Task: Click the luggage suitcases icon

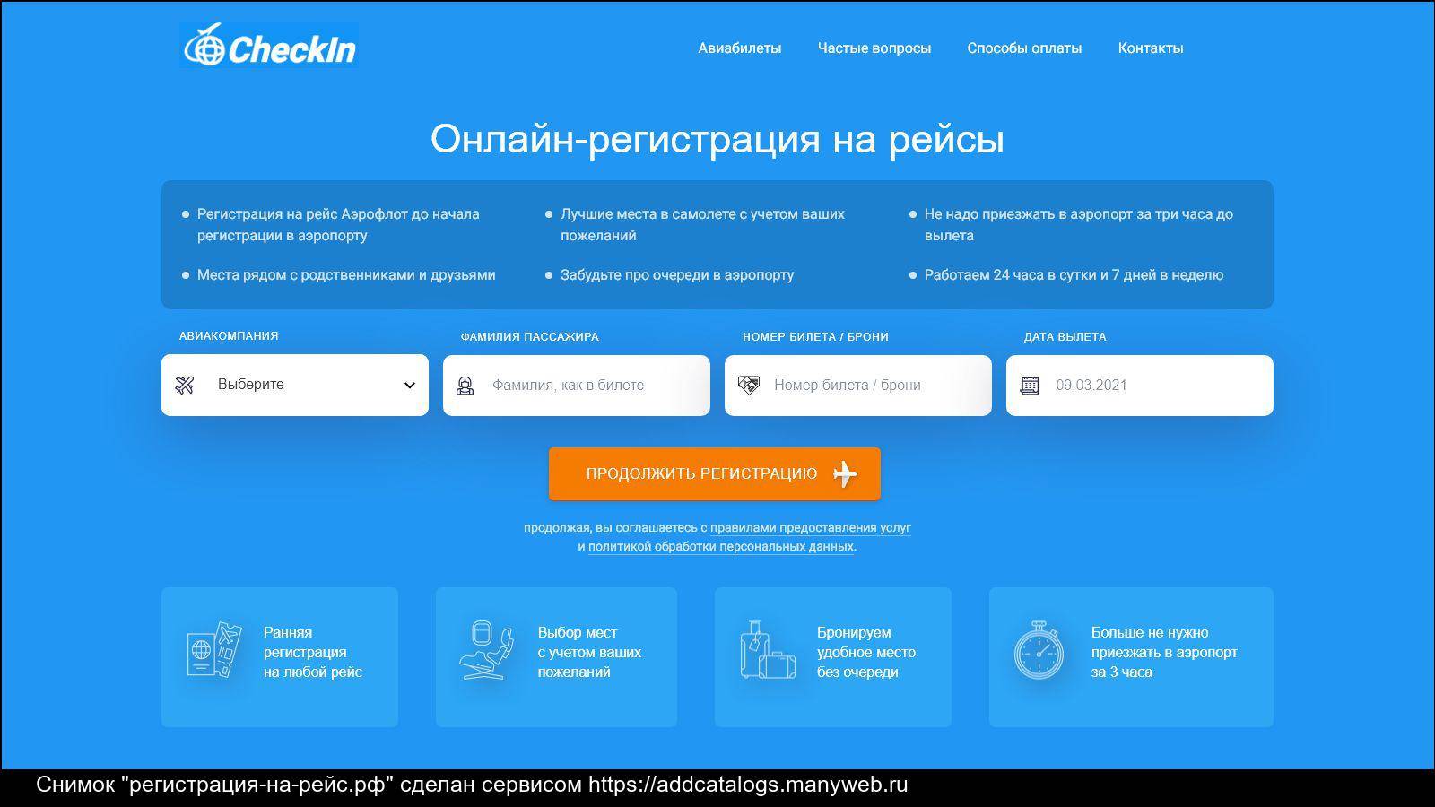Action: coord(767,650)
